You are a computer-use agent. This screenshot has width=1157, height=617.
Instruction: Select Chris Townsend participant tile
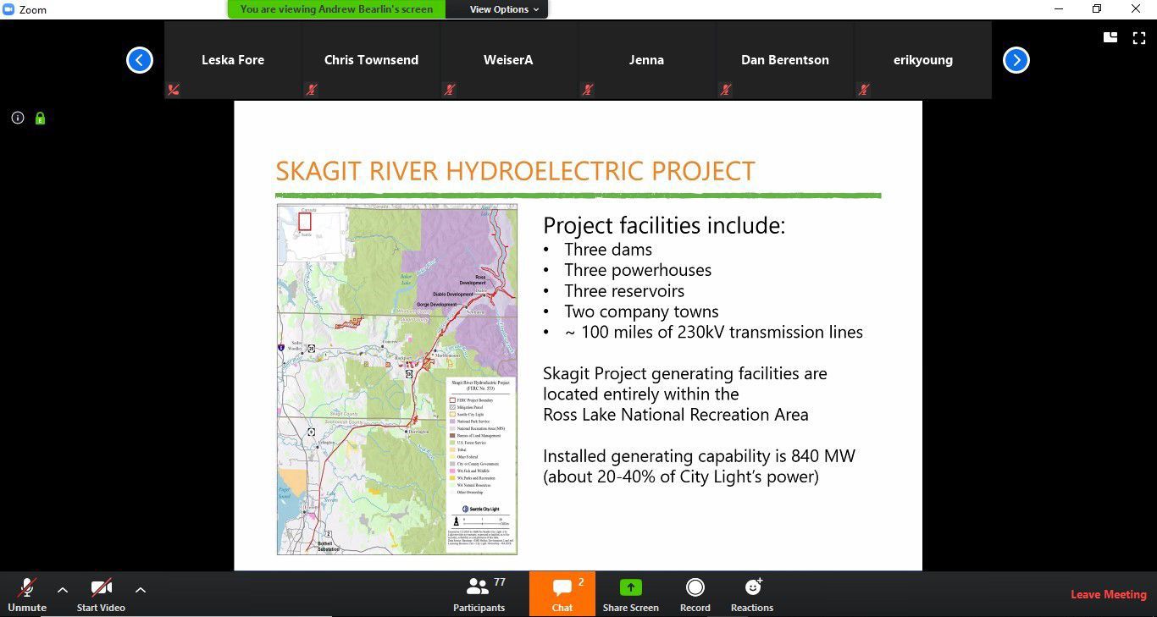click(371, 60)
